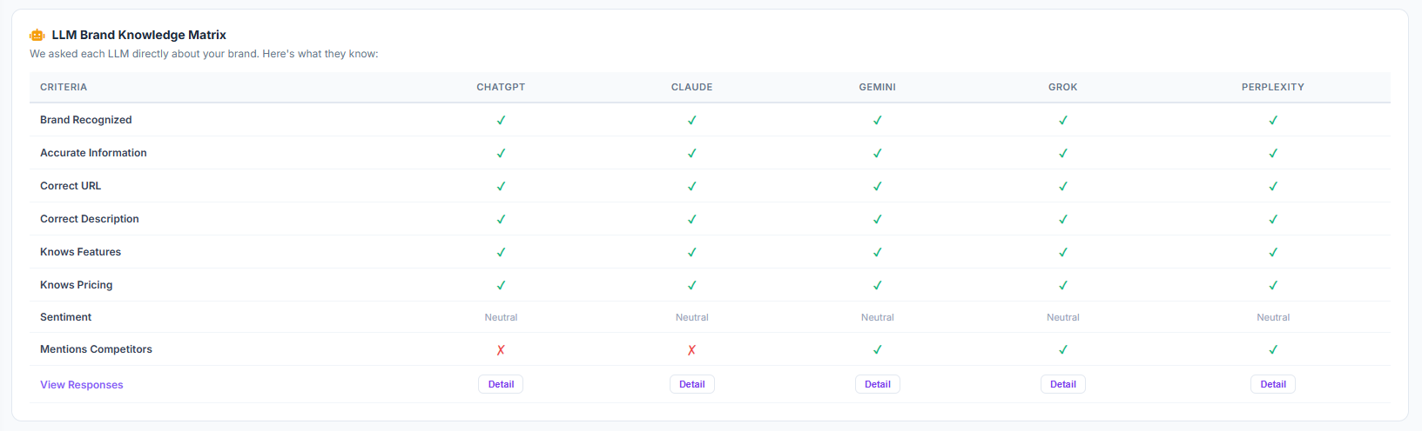
Task: Click ChatGPT's checkmark in Knows Features row
Action: click(501, 253)
